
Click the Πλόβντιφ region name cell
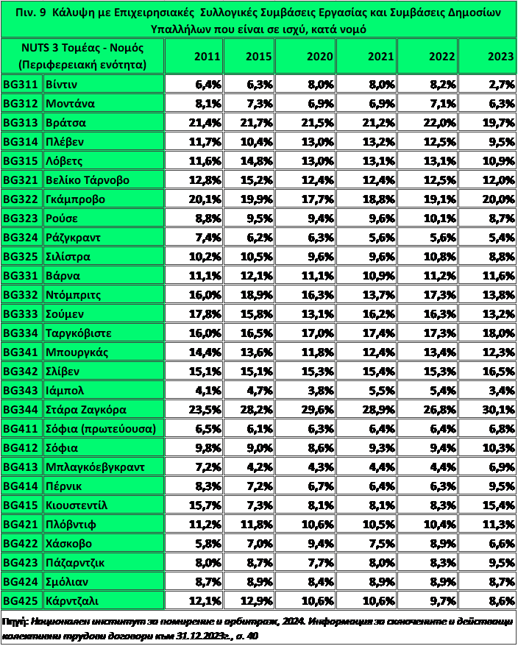click(x=104, y=524)
